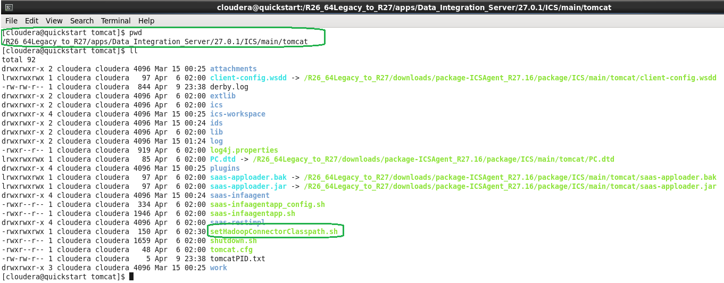Click the tomcatPID.txt file name
The image size is (724, 283).
coord(238,259)
